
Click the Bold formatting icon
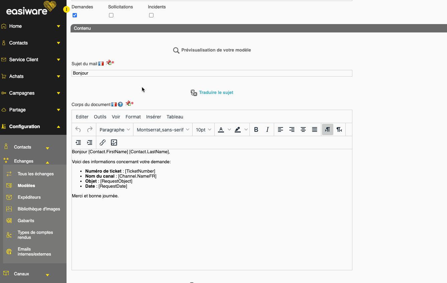point(256,130)
